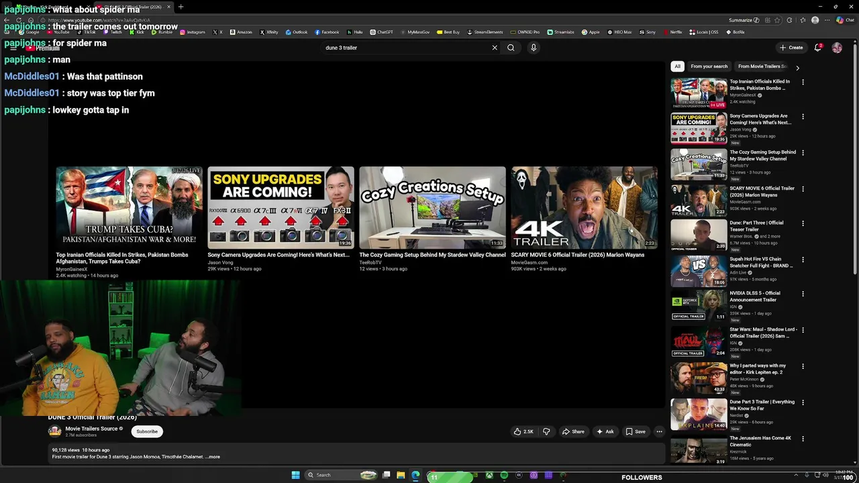Save the video to a playlist
The height and width of the screenshot is (483, 859).
(636, 431)
